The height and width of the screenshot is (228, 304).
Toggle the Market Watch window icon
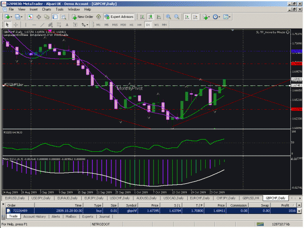30,17
